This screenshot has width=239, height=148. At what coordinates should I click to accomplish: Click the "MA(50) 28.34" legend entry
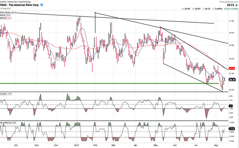pyautogui.click(x=6, y=18)
